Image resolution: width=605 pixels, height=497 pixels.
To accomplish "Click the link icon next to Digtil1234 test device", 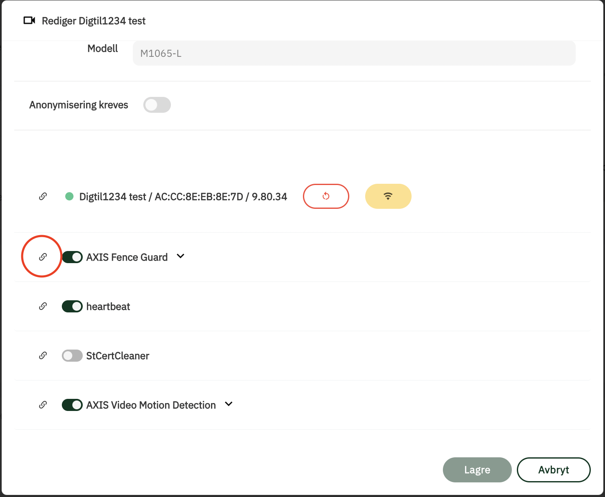I will [x=43, y=196].
